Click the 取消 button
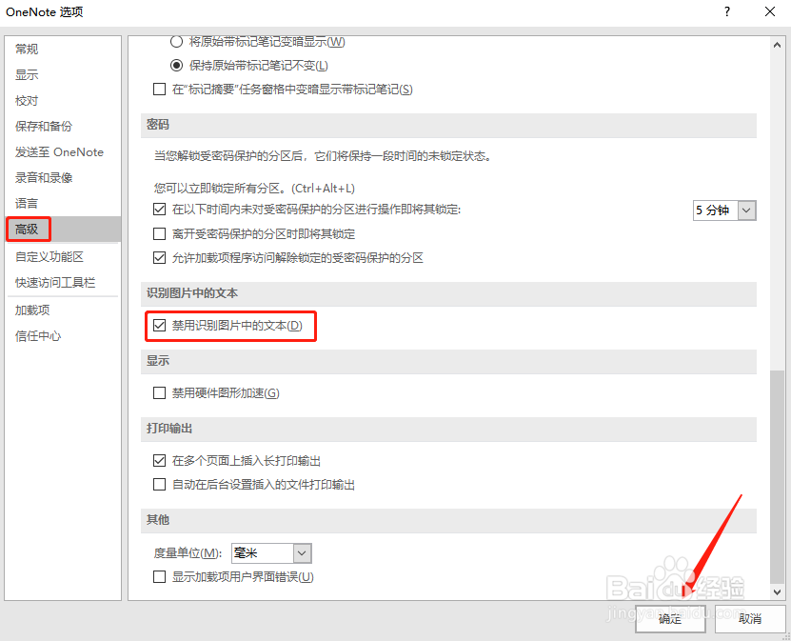The height and width of the screenshot is (641, 791). (x=750, y=619)
